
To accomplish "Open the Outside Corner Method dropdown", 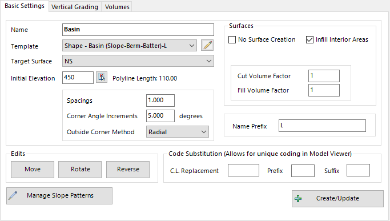I will click(x=178, y=132).
